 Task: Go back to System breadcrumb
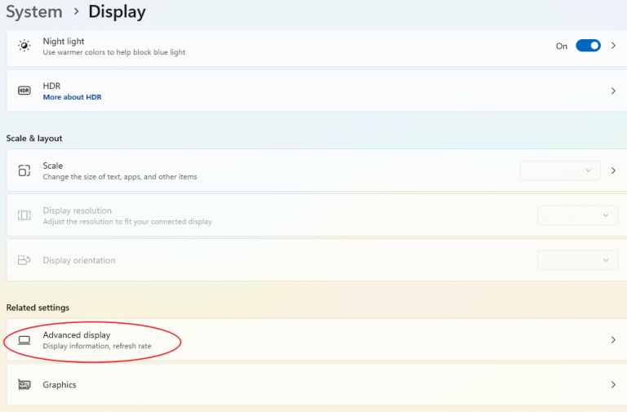[34, 12]
